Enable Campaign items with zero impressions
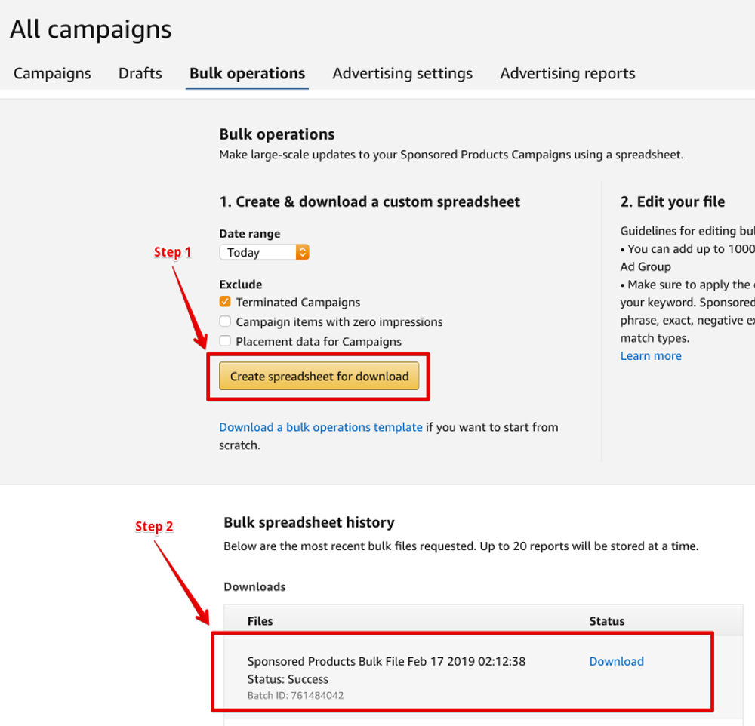Viewport: 755px width, 726px height. point(225,321)
